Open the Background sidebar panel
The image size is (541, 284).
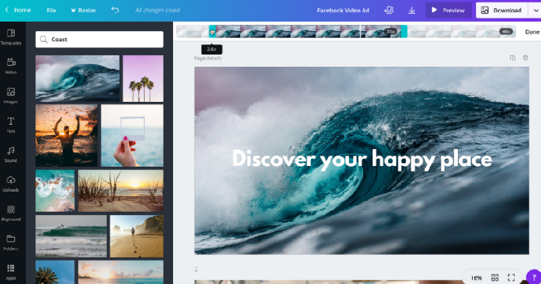pyautogui.click(x=11, y=213)
